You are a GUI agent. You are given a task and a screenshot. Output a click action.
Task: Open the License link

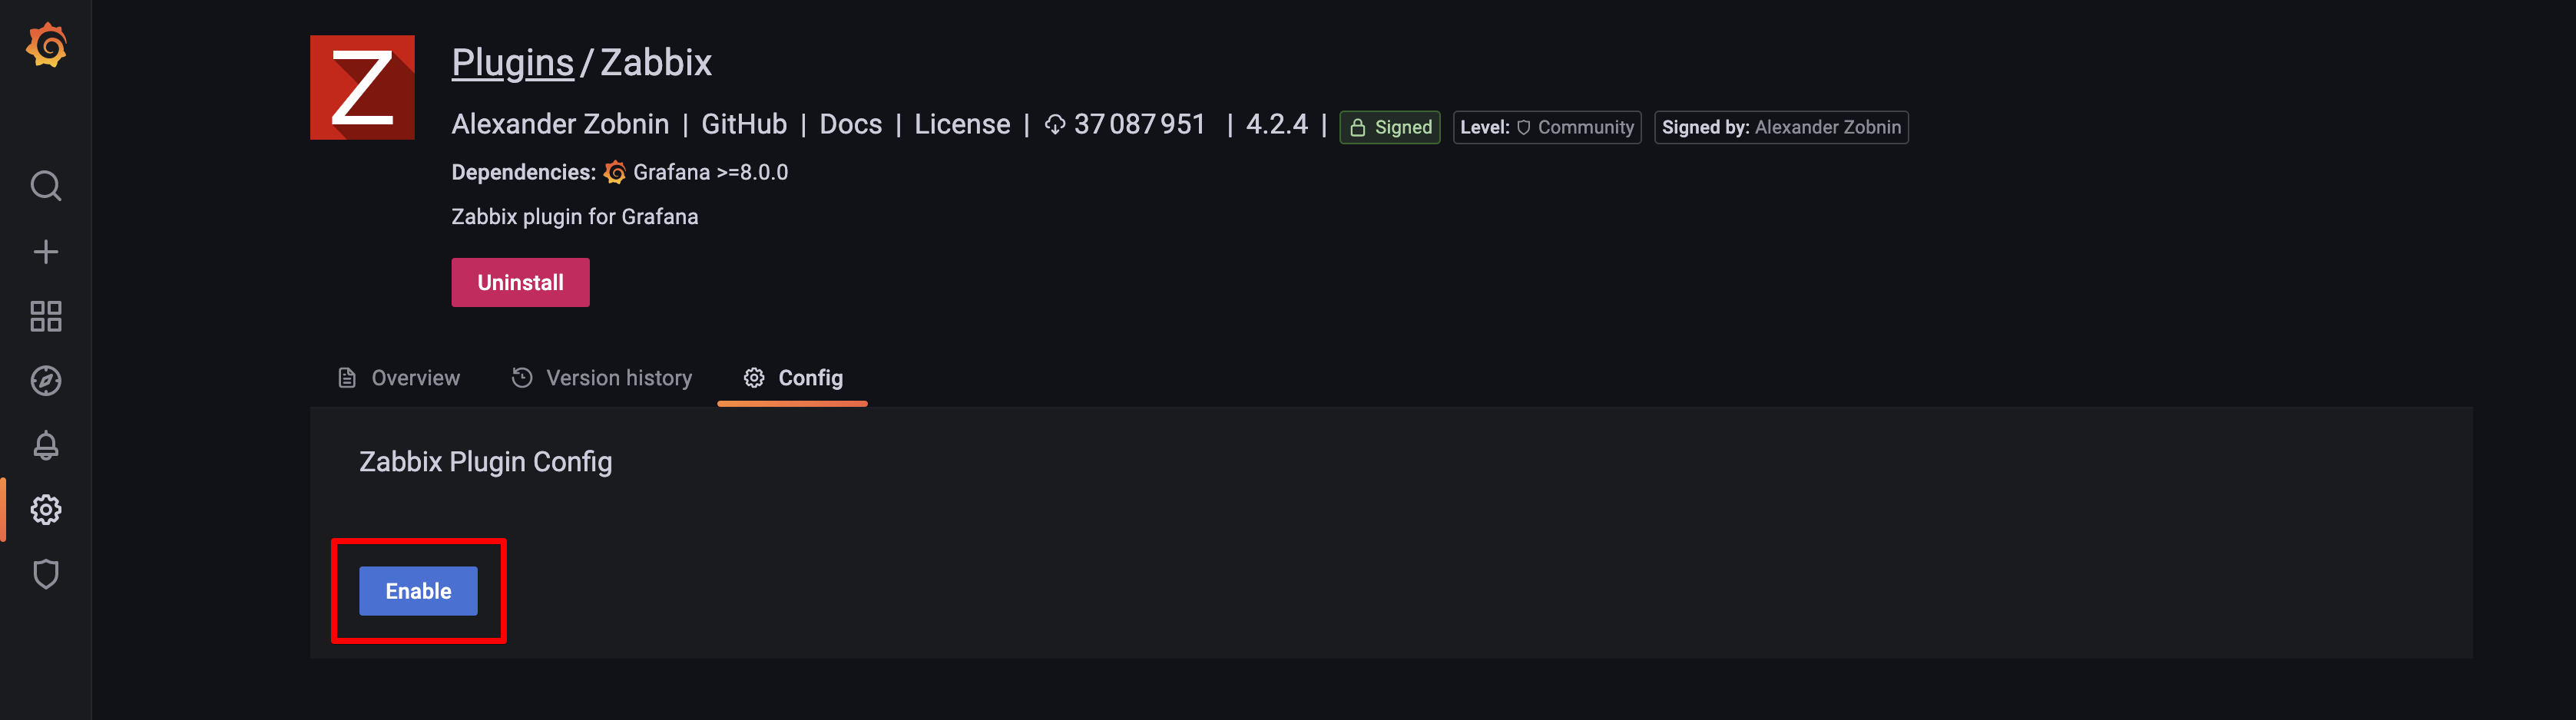click(962, 124)
